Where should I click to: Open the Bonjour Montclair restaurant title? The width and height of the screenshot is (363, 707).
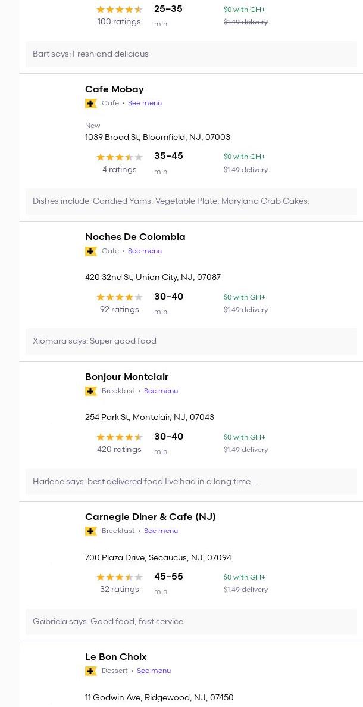pos(127,377)
